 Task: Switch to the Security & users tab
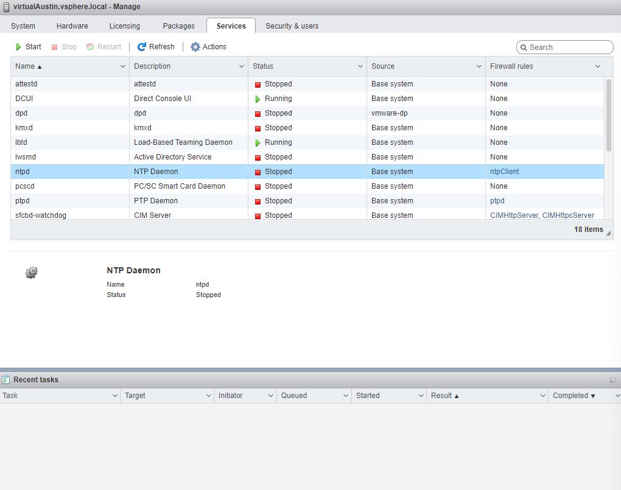[292, 26]
